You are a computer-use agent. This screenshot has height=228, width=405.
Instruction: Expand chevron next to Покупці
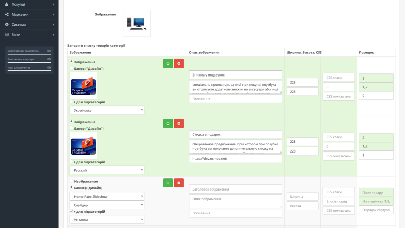coord(53,4)
